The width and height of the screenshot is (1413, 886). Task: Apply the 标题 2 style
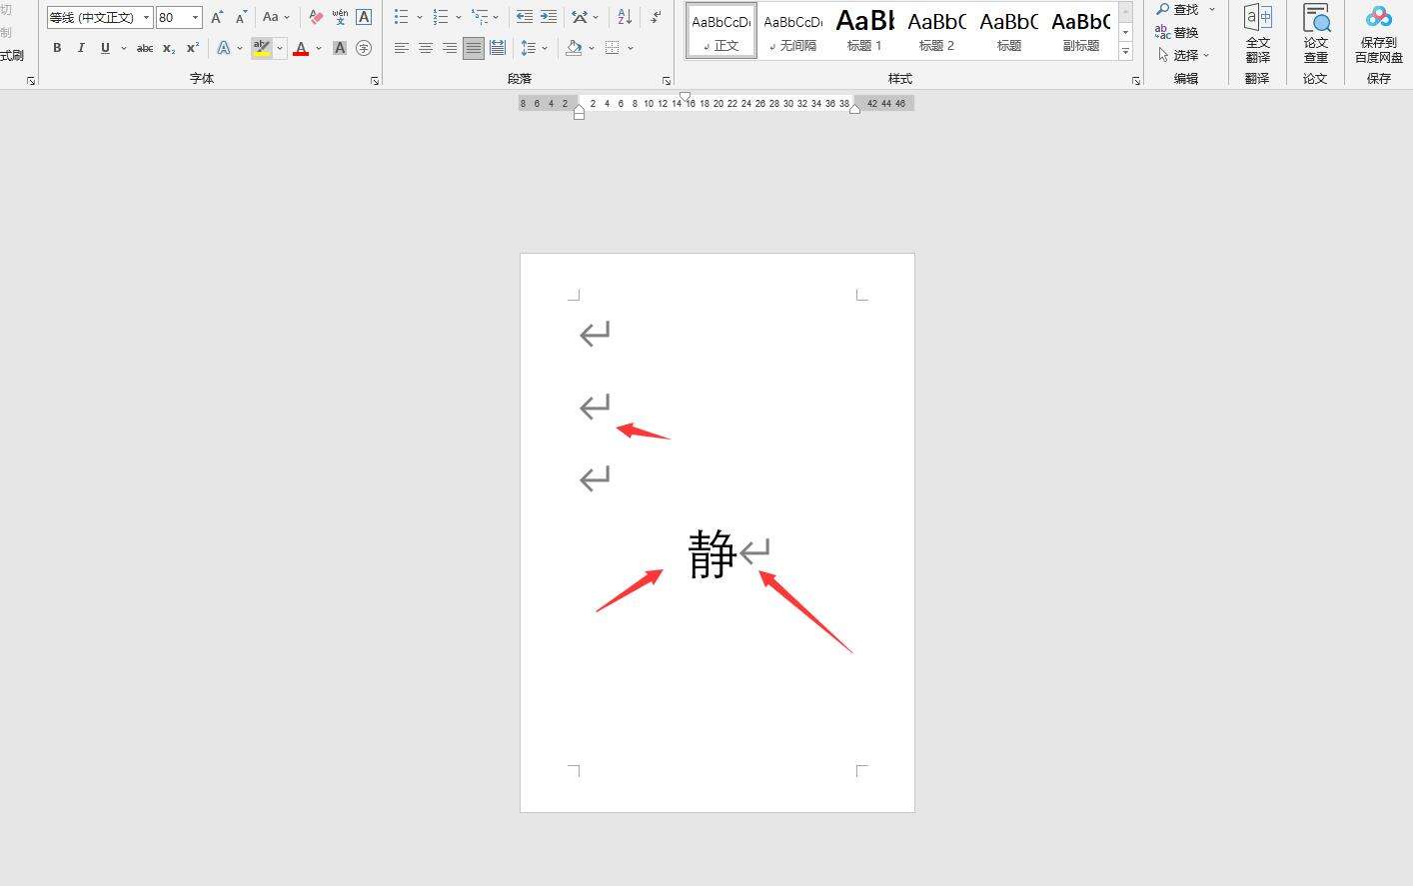pyautogui.click(x=937, y=30)
